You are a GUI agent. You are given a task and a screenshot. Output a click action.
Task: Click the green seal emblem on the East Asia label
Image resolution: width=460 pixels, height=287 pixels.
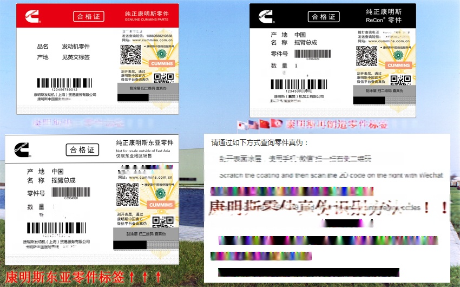[x=161, y=194]
